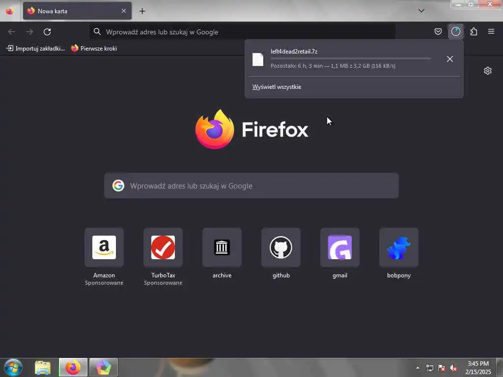The width and height of the screenshot is (503, 377).
Task: Open the Pierwsze kroki bookmark
Action: (x=94, y=49)
